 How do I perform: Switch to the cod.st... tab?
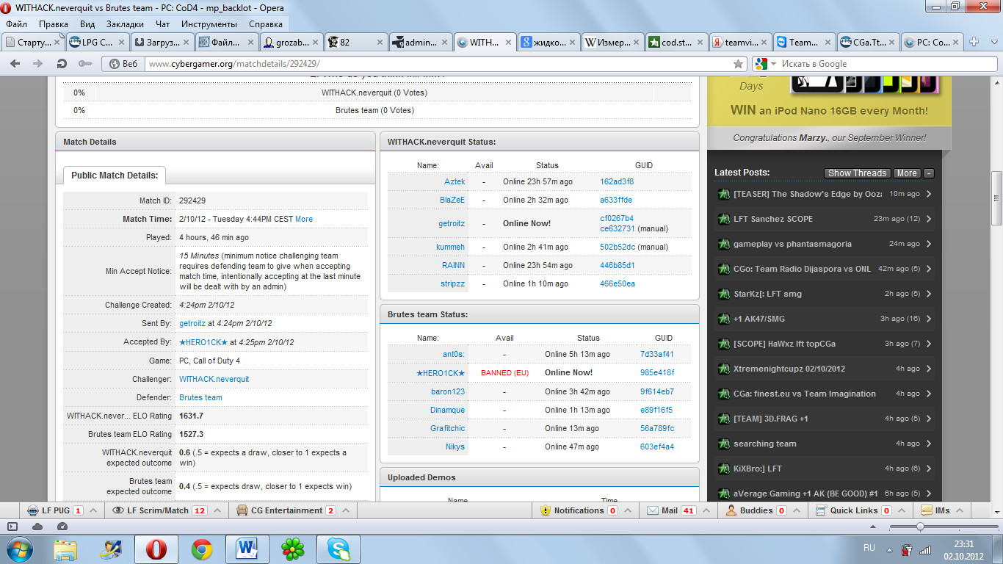click(676, 42)
